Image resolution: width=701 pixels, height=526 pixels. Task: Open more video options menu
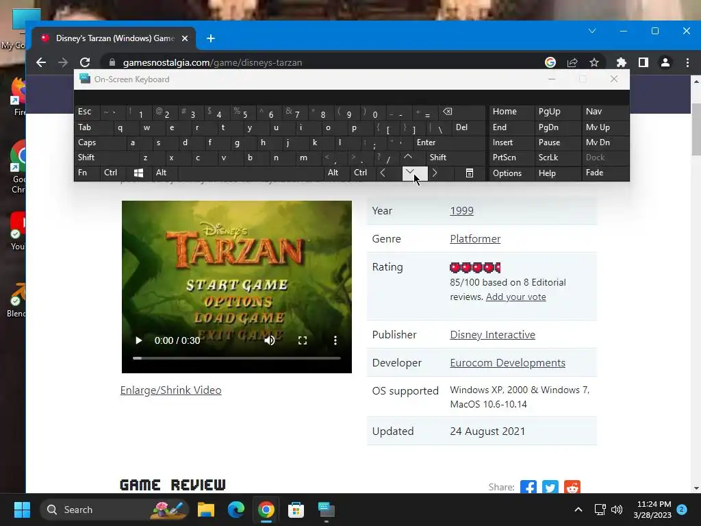[335, 340]
